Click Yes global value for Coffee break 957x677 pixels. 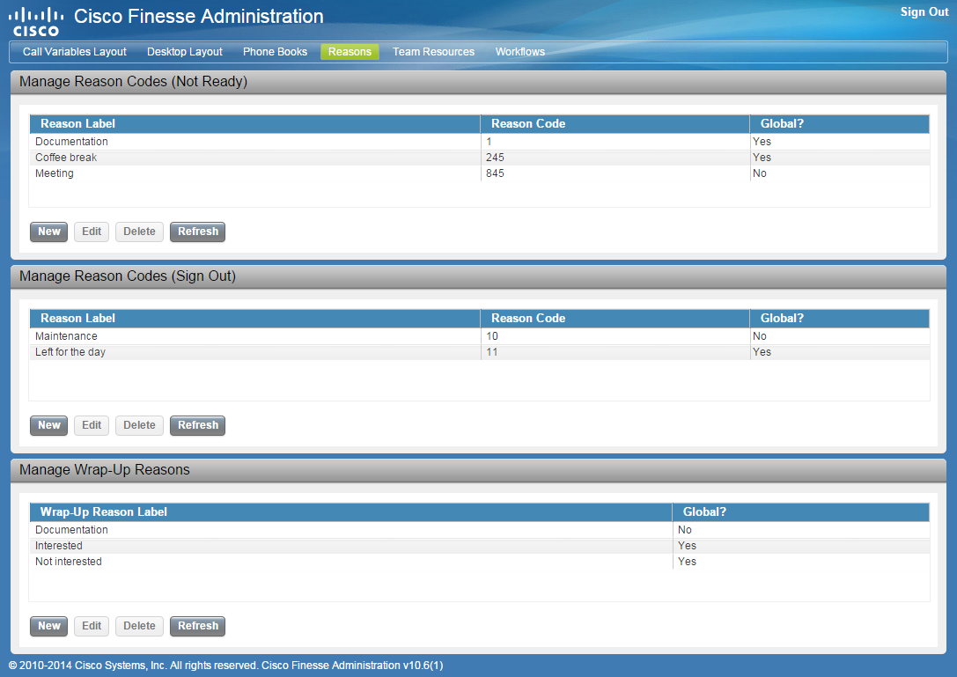(762, 158)
